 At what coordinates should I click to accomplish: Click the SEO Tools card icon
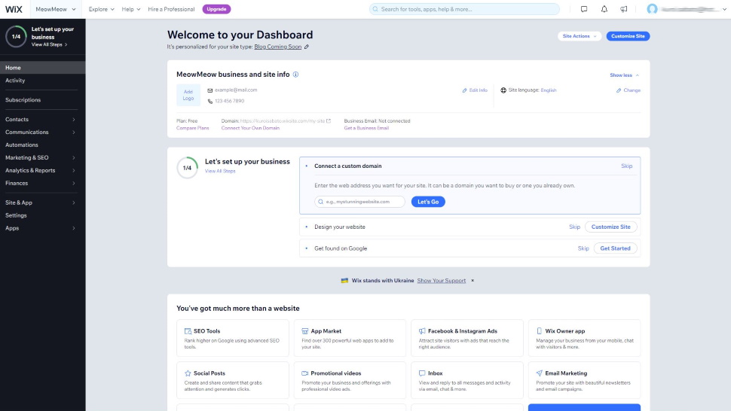[188, 331]
